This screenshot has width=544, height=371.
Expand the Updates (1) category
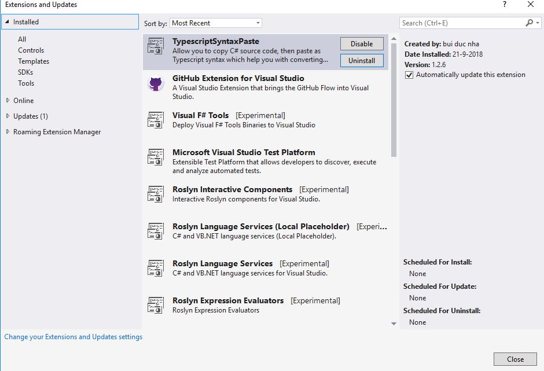point(8,116)
